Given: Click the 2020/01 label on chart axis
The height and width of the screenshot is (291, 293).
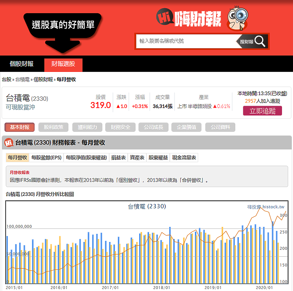Looking at the screenshot, I should 264,287.
